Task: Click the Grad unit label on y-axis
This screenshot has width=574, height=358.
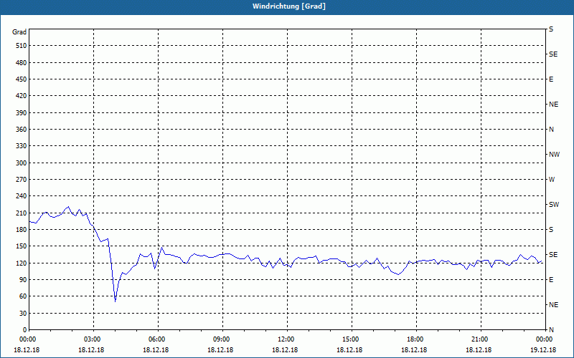Action: click(x=19, y=32)
